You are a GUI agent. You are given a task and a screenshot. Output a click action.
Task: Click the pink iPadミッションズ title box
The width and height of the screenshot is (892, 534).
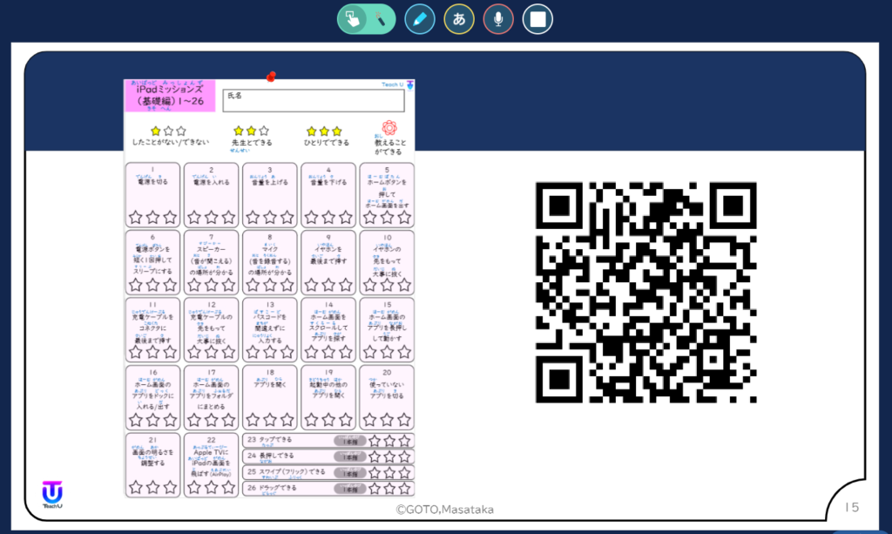click(169, 95)
